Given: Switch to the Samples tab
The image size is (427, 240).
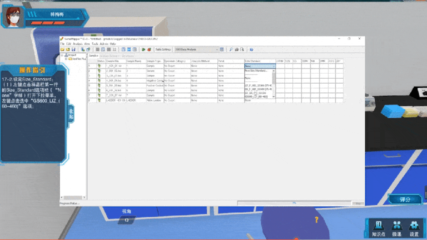Looking at the screenshot, I should 93,55.
